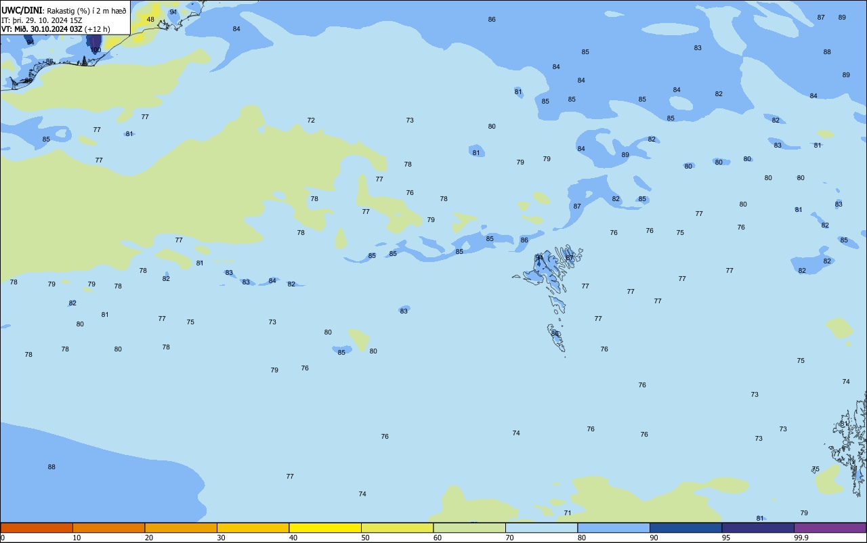Image resolution: width=867 pixels, height=543 pixels.
Task: Click the legend tick label '95'
Action: [x=726, y=538]
